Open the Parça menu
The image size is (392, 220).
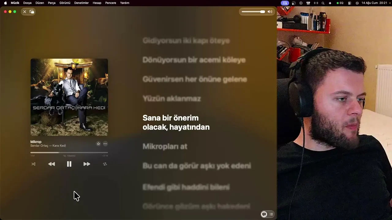(52, 3)
